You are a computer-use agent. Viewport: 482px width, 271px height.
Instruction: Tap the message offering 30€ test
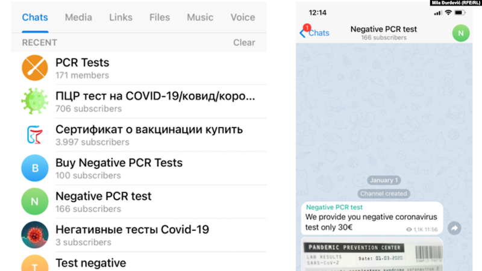click(x=372, y=218)
